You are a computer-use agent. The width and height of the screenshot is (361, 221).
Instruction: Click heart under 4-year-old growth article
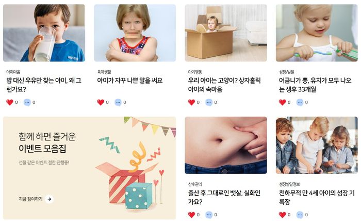283,215
